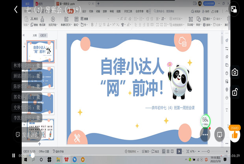The width and height of the screenshot is (244, 164).
Task: Toggle superscript formatting
Action: [114, 25]
